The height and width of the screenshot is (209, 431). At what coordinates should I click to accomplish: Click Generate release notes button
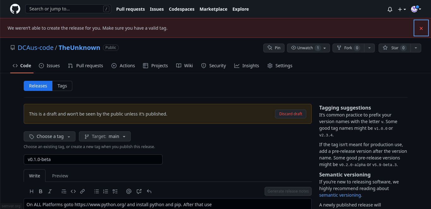pos(288,191)
